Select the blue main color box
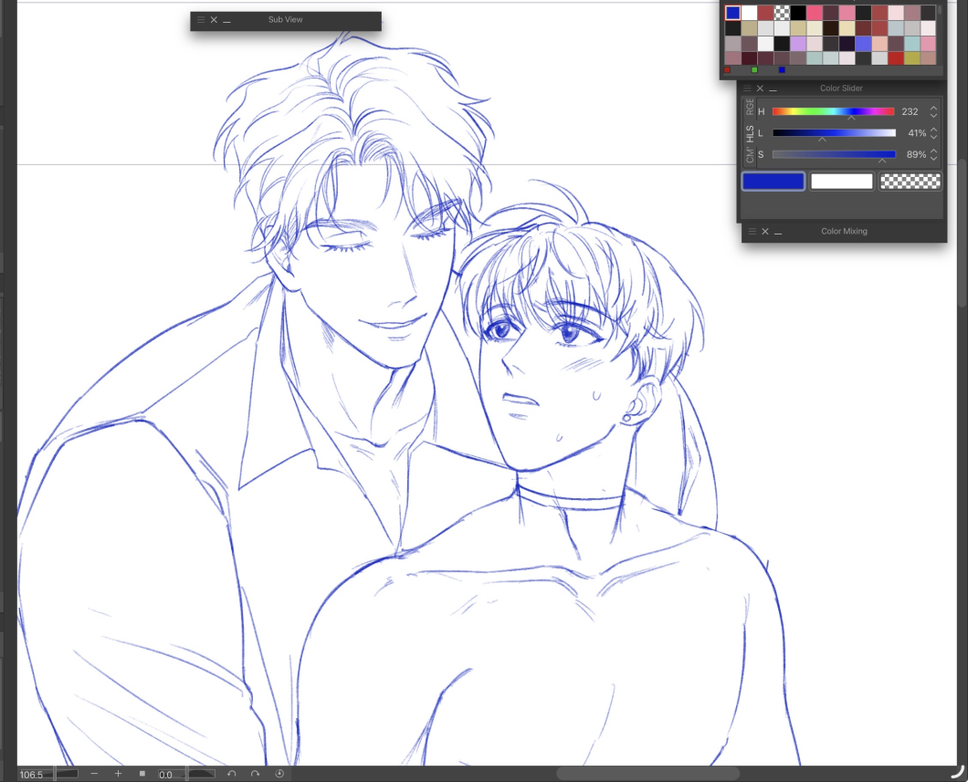The height and width of the screenshot is (782, 968). coord(773,182)
